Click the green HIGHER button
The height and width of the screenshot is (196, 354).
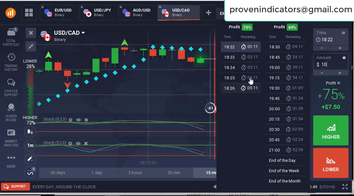[331, 131]
